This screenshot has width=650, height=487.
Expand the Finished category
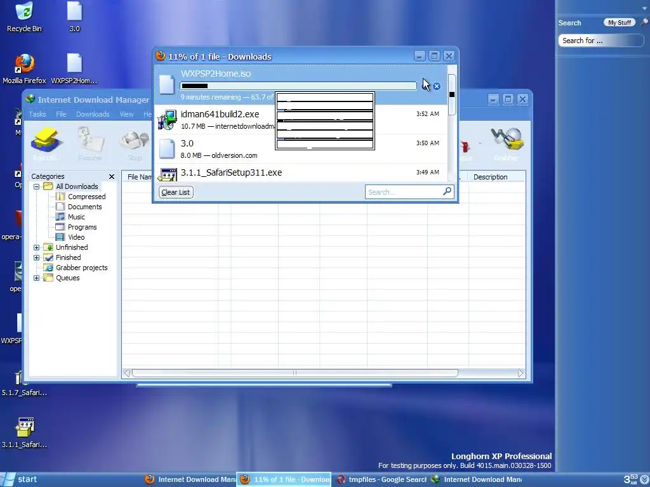pos(36,257)
